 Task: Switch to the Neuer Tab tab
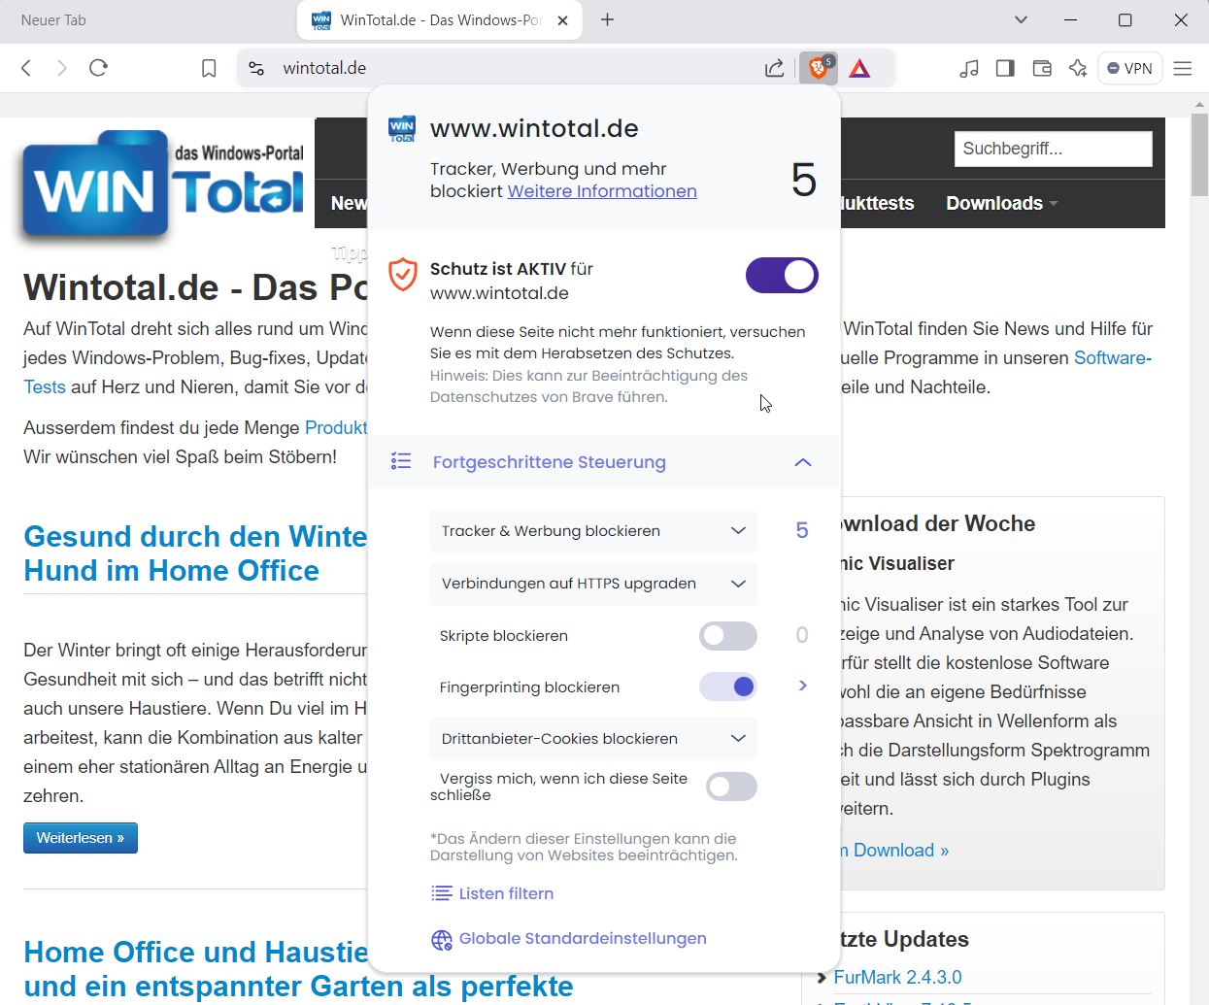tap(53, 19)
